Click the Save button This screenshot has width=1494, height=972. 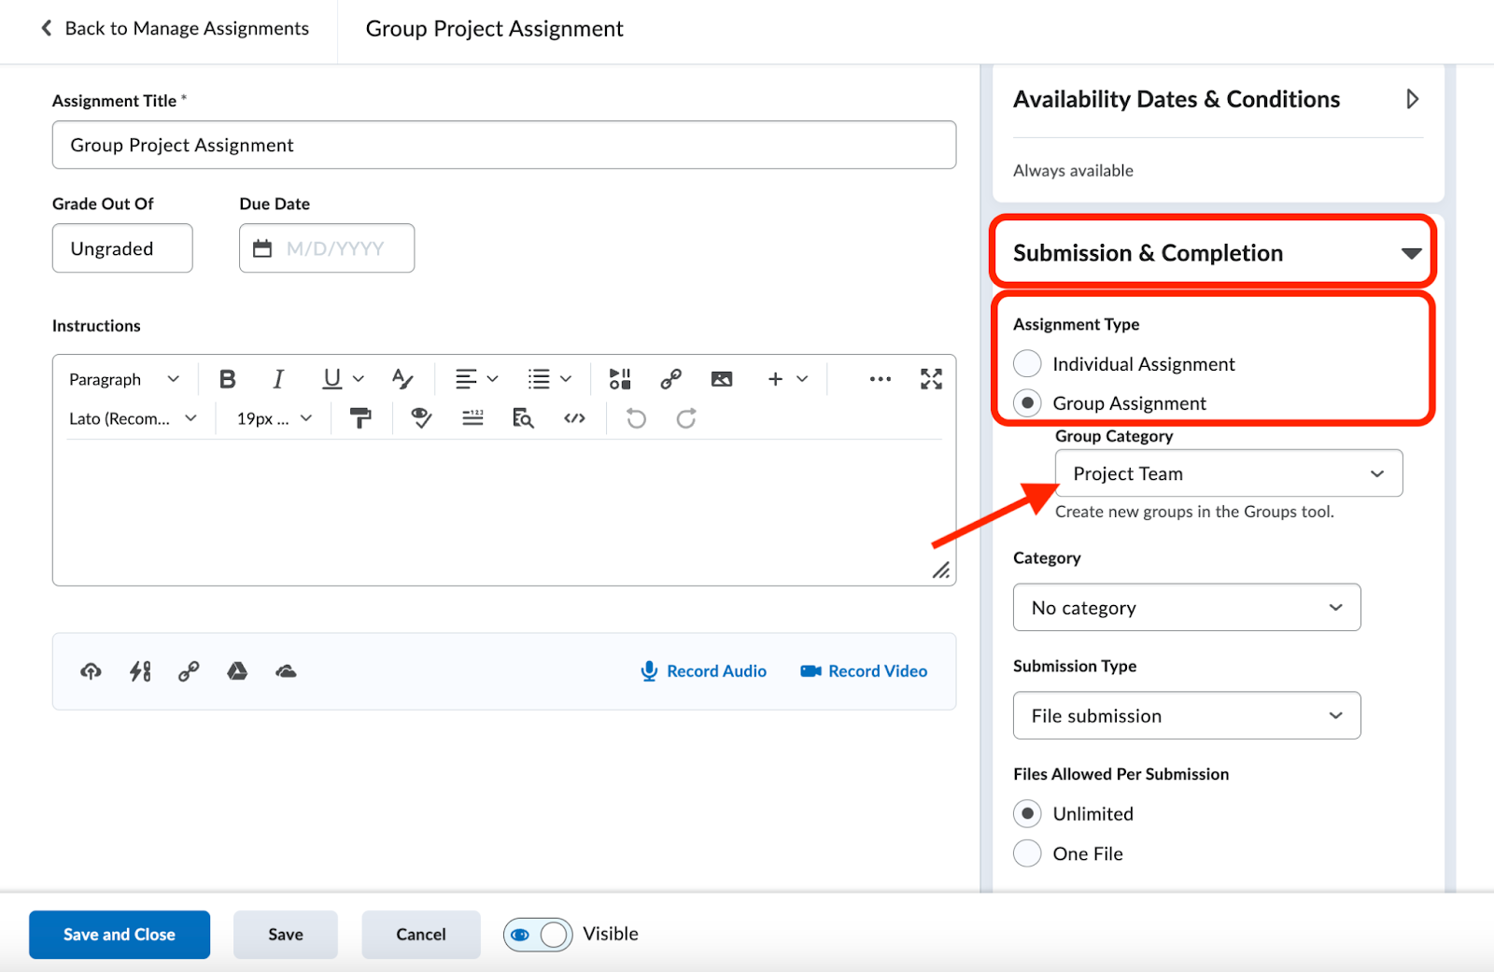tap(286, 935)
